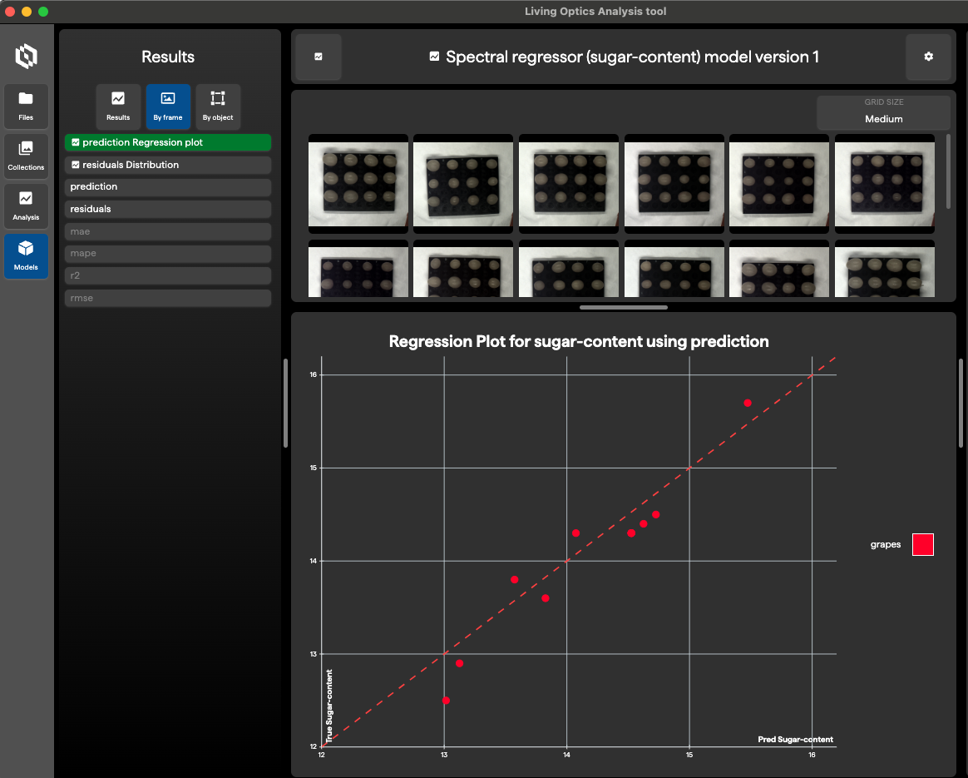
Task: Switch to Results view mode
Action: pos(118,106)
